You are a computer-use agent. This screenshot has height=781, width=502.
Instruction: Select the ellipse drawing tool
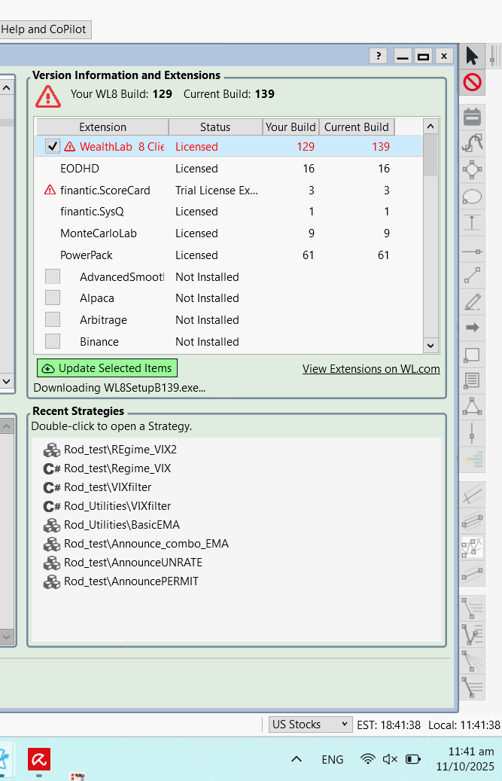coord(472,197)
